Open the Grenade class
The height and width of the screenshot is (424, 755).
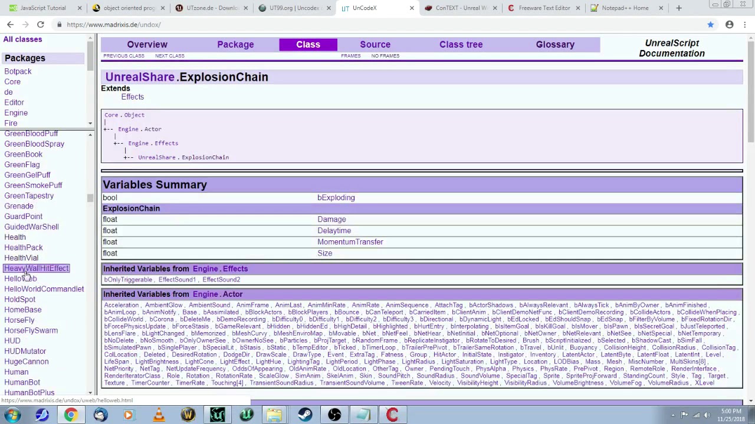pos(19,207)
